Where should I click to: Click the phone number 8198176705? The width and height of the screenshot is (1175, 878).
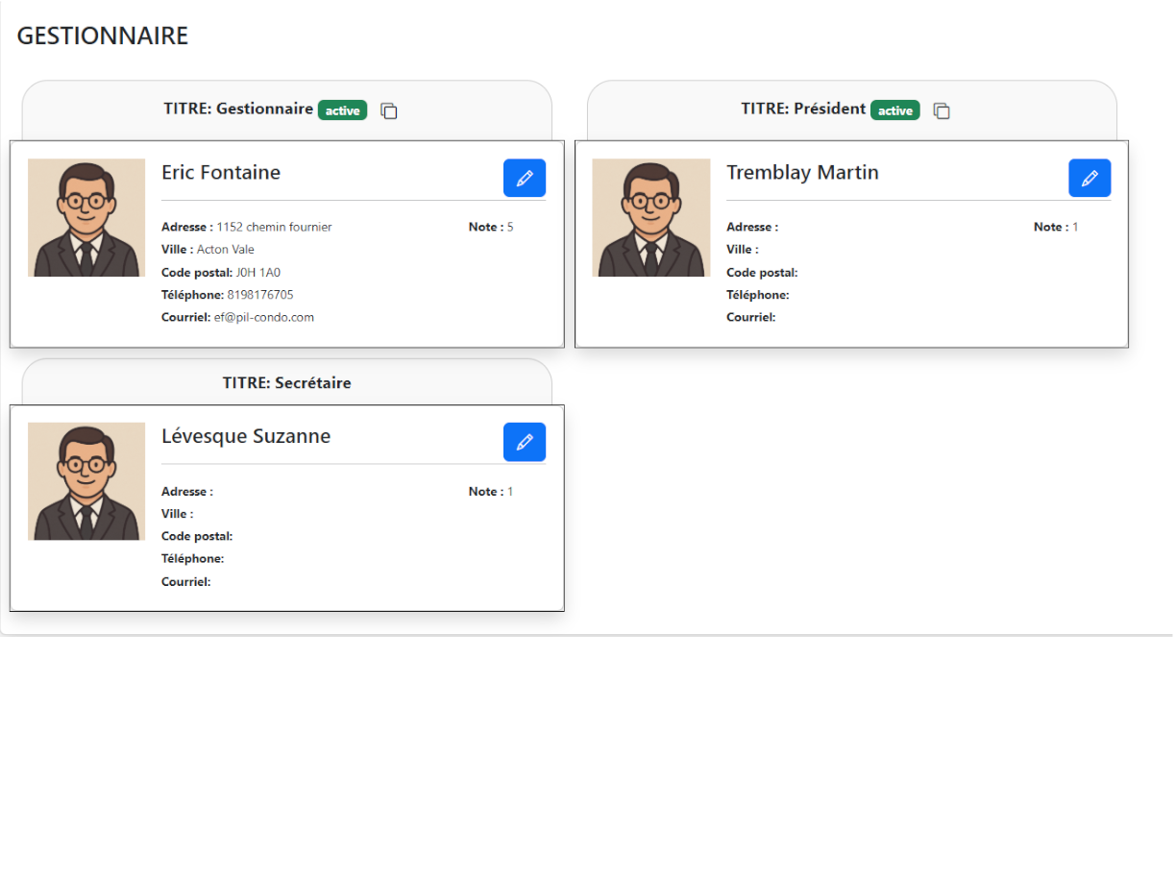(260, 295)
